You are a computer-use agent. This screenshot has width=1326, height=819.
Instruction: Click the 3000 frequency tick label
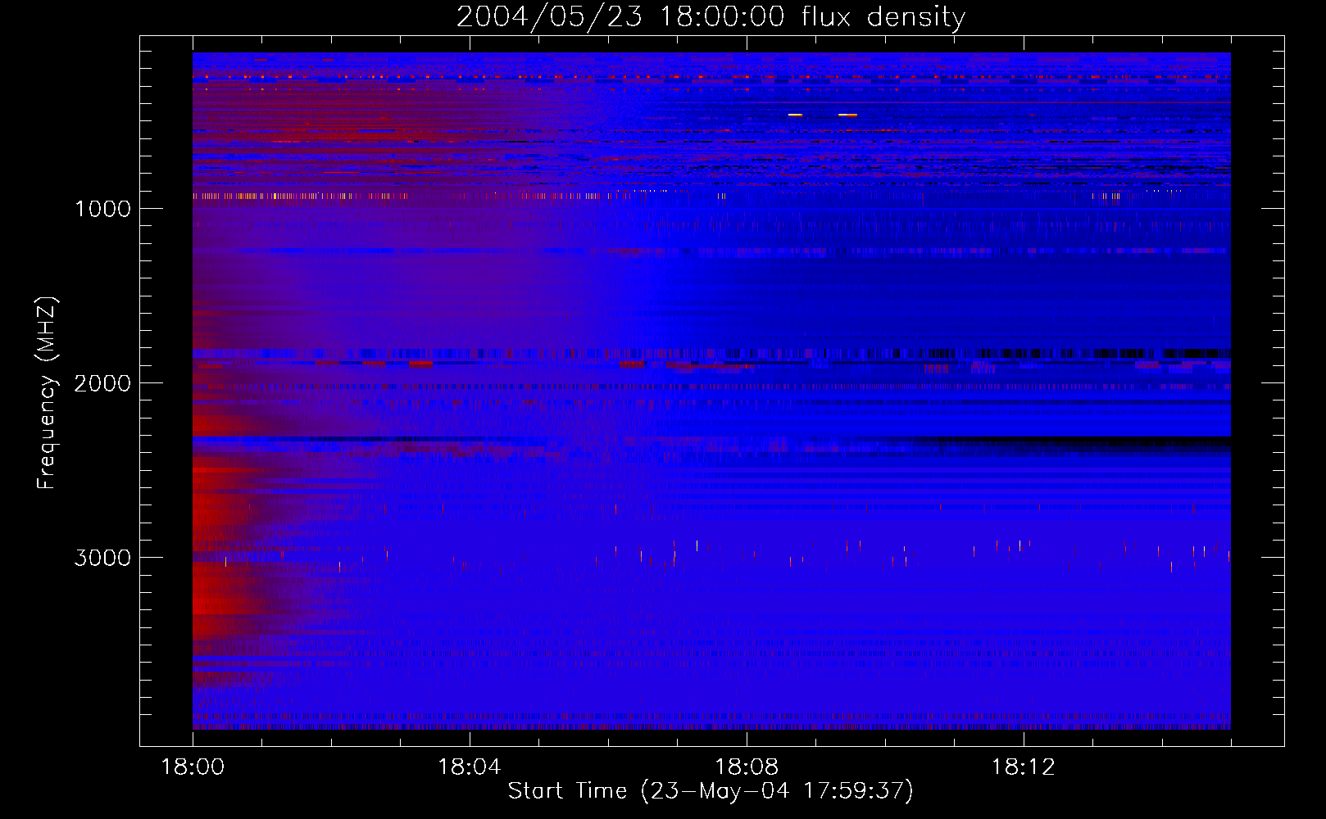(102, 558)
